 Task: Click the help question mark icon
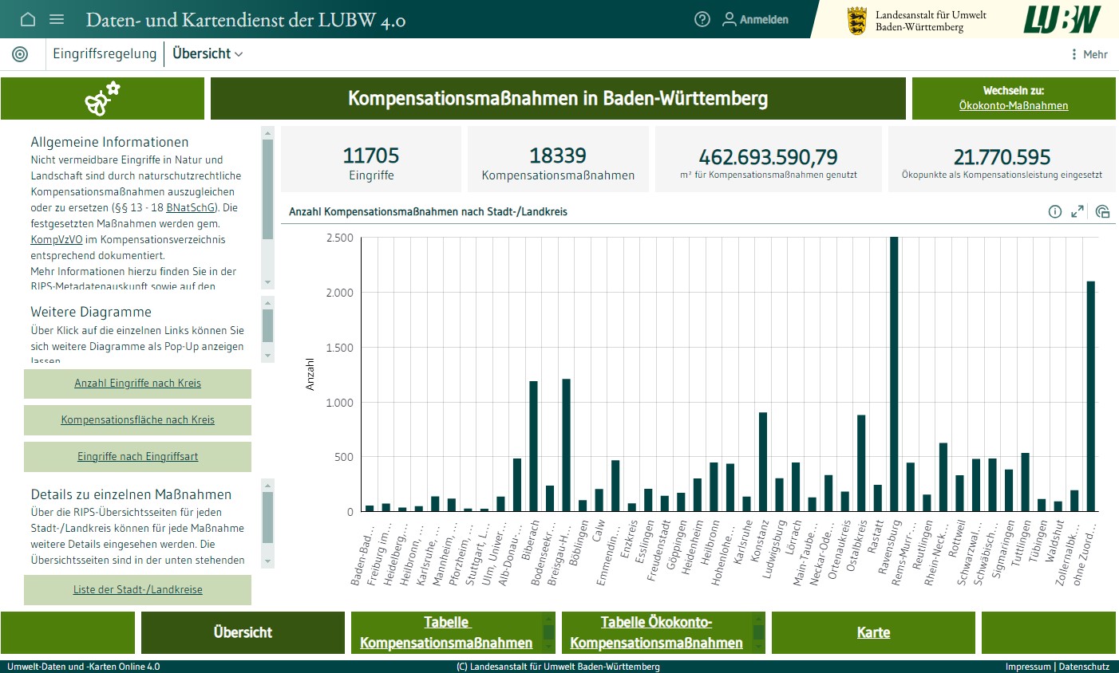702,19
